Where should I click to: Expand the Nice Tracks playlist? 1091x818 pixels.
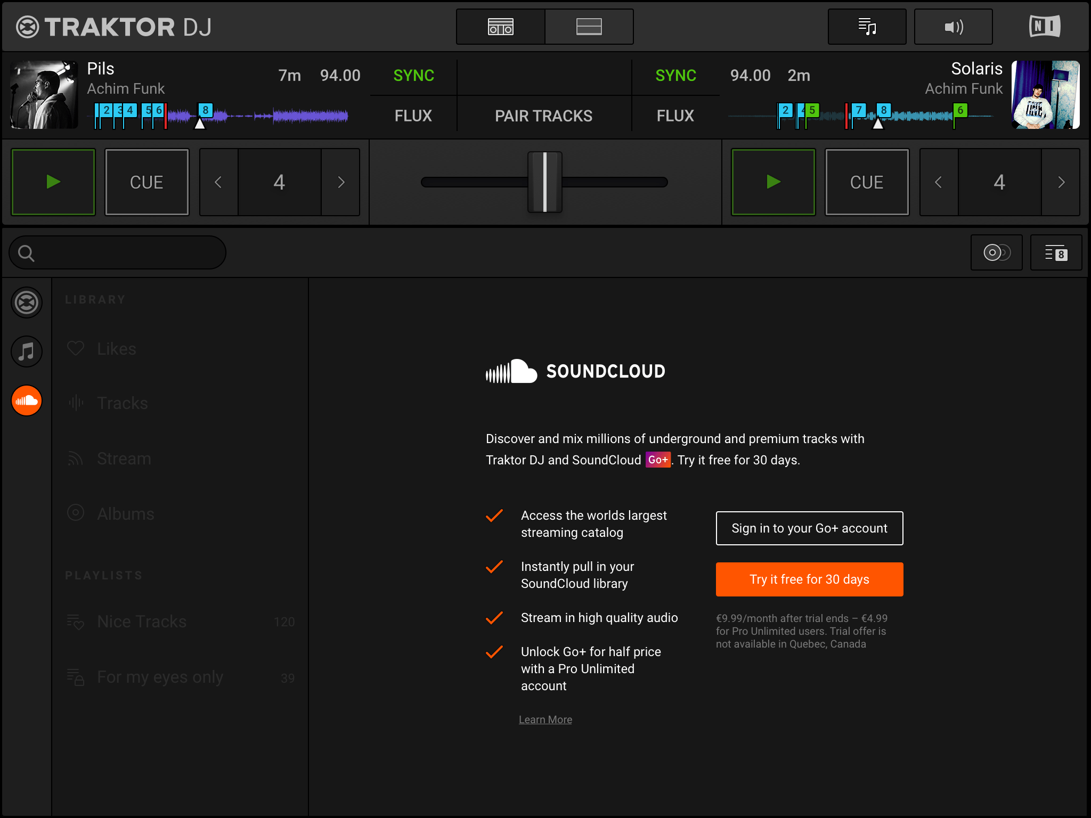(x=142, y=621)
